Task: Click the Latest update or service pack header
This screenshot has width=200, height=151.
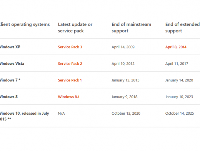Action: (x=75, y=28)
